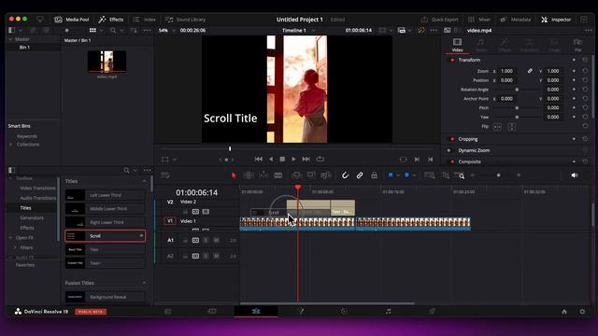
Task: Toggle the Effects panel button
Action: pos(111,20)
